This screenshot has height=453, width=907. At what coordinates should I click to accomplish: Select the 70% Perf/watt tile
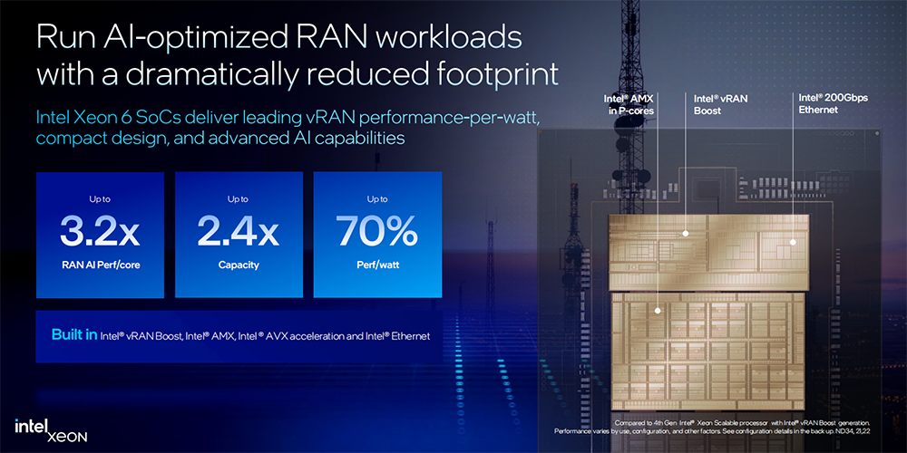click(377, 235)
